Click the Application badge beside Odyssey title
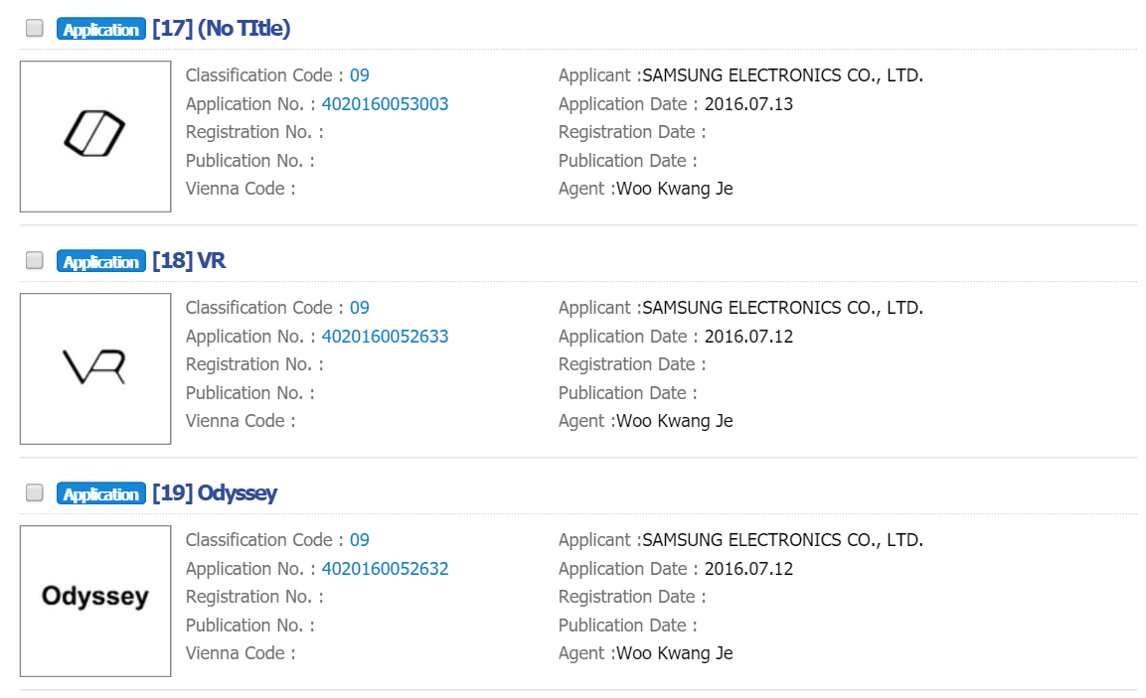This screenshot has height=698, width=1146. [101, 493]
